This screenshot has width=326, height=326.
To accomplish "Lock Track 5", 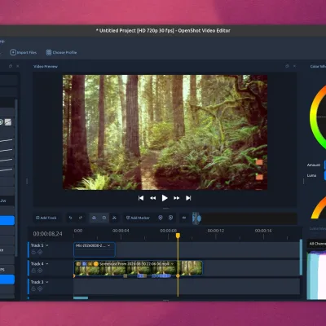I will 33,252.
